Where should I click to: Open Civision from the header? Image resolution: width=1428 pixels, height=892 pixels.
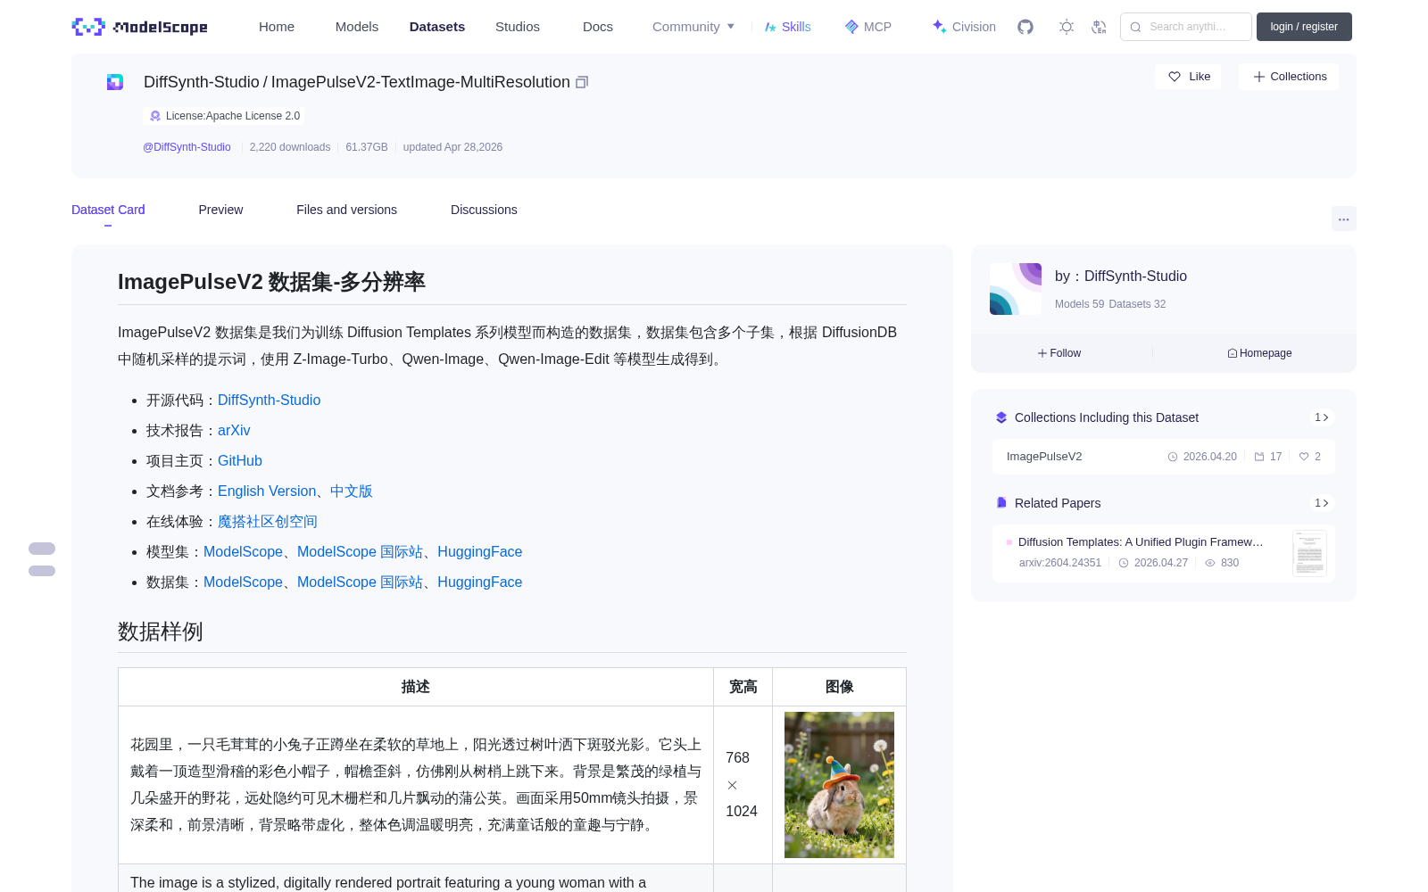tap(964, 27)
